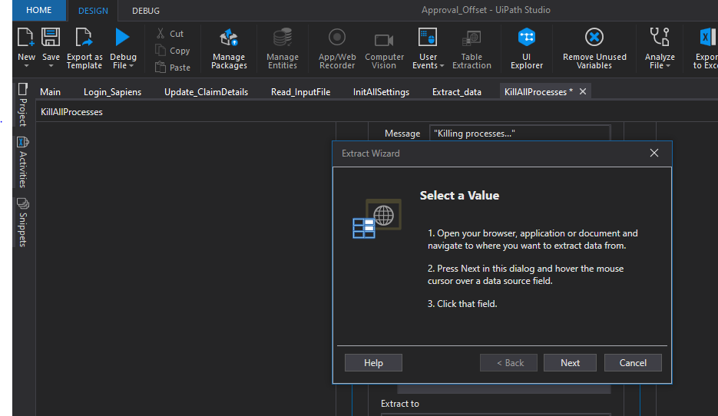Image resolution: width=718 pixels, height=416 pixels.
Task: Switch to the HOME ribbon tab
Action: coord(39,10)
